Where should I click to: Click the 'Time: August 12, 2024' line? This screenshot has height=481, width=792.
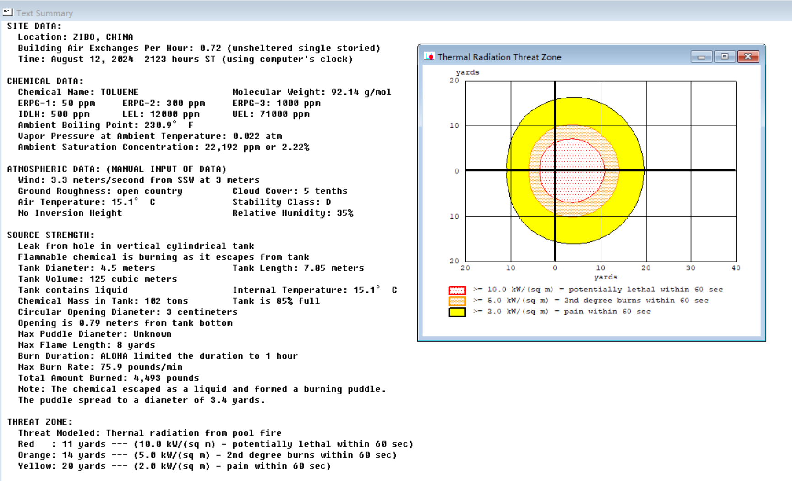point(185,59)
